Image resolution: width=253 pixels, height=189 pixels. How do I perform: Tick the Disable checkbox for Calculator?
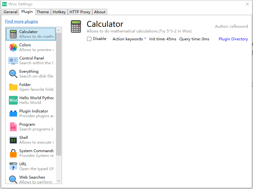tap(89, 39)
